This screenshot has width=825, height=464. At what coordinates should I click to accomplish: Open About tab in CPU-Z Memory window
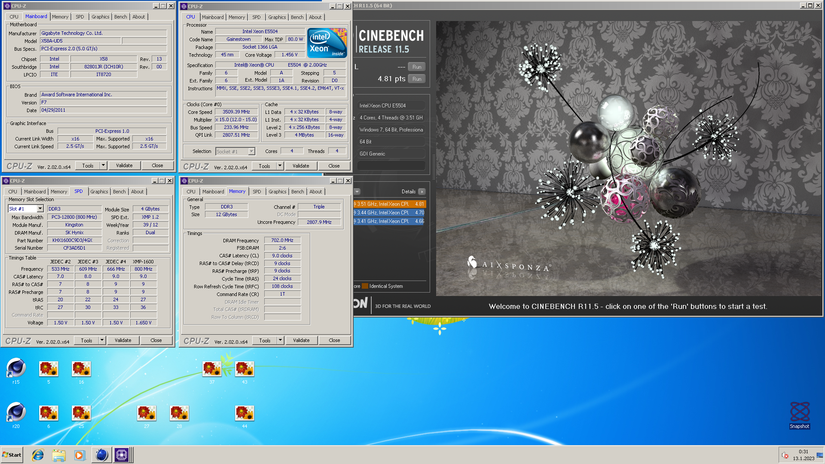315,192
